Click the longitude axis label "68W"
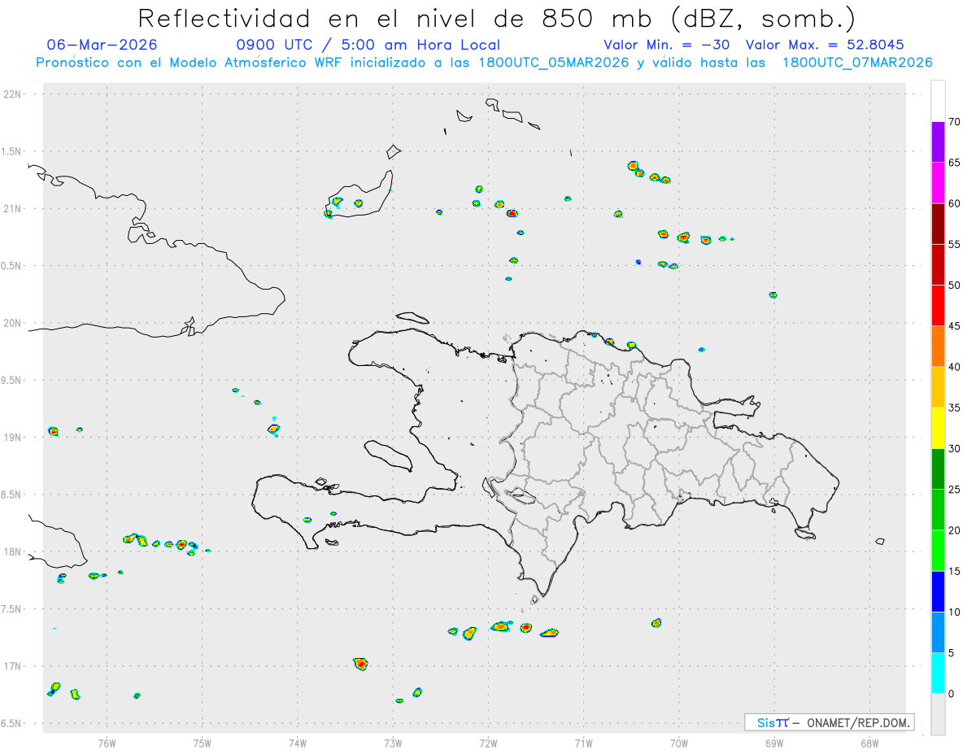This screenshot has width=976, height=754. click(x=869, y=743)
